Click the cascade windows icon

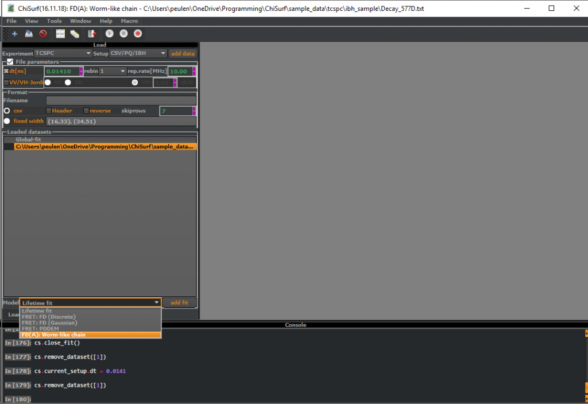75,34
